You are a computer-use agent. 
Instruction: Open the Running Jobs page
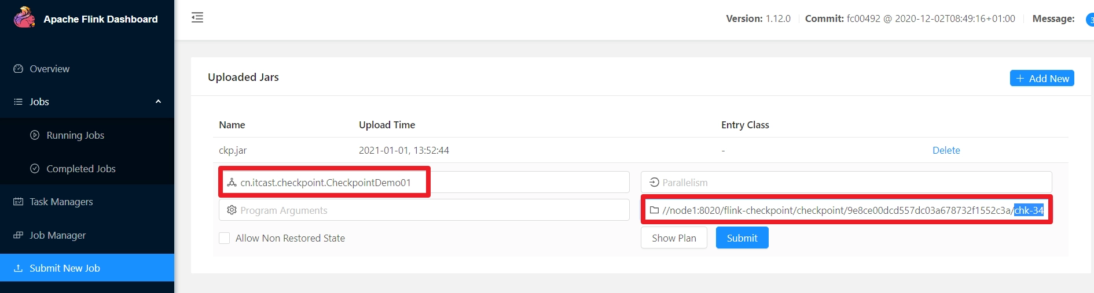[75, 135]
